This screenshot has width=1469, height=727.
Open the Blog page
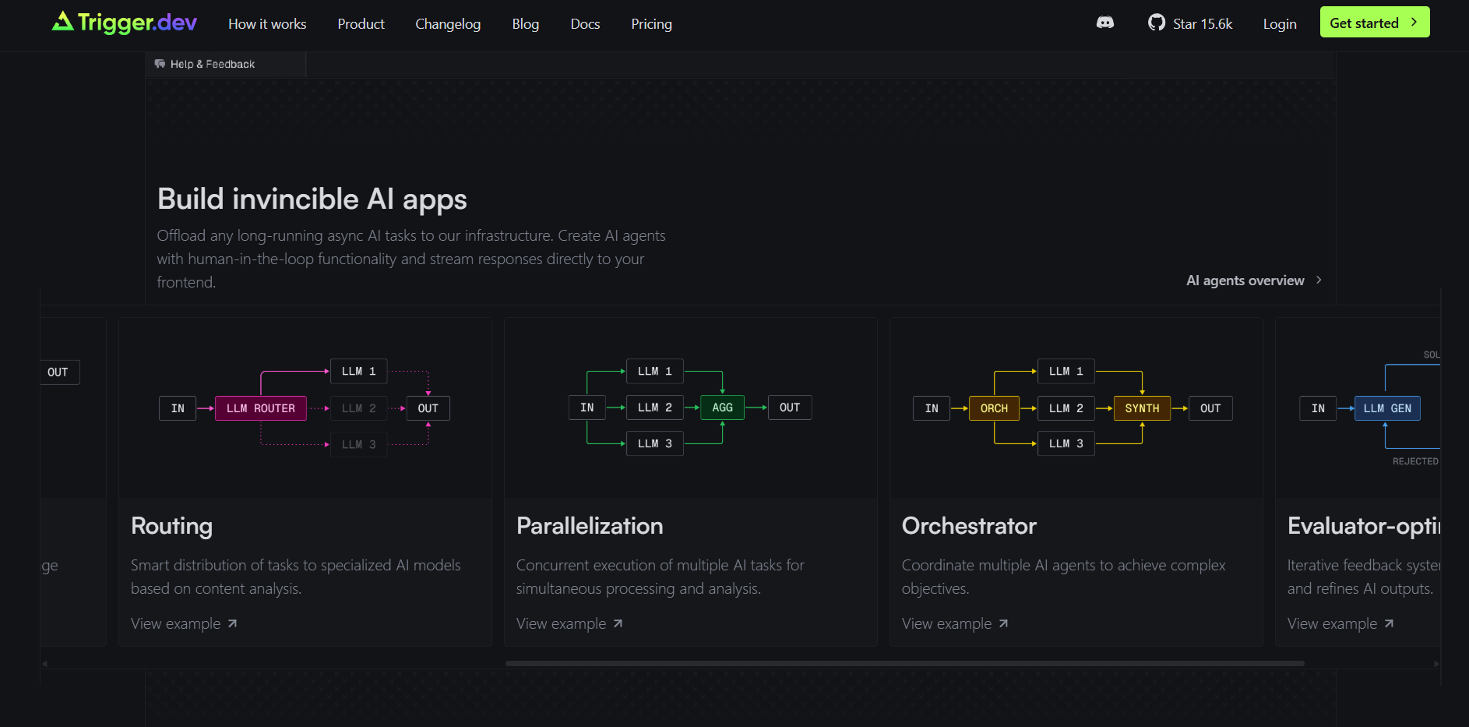click(526, 24)
